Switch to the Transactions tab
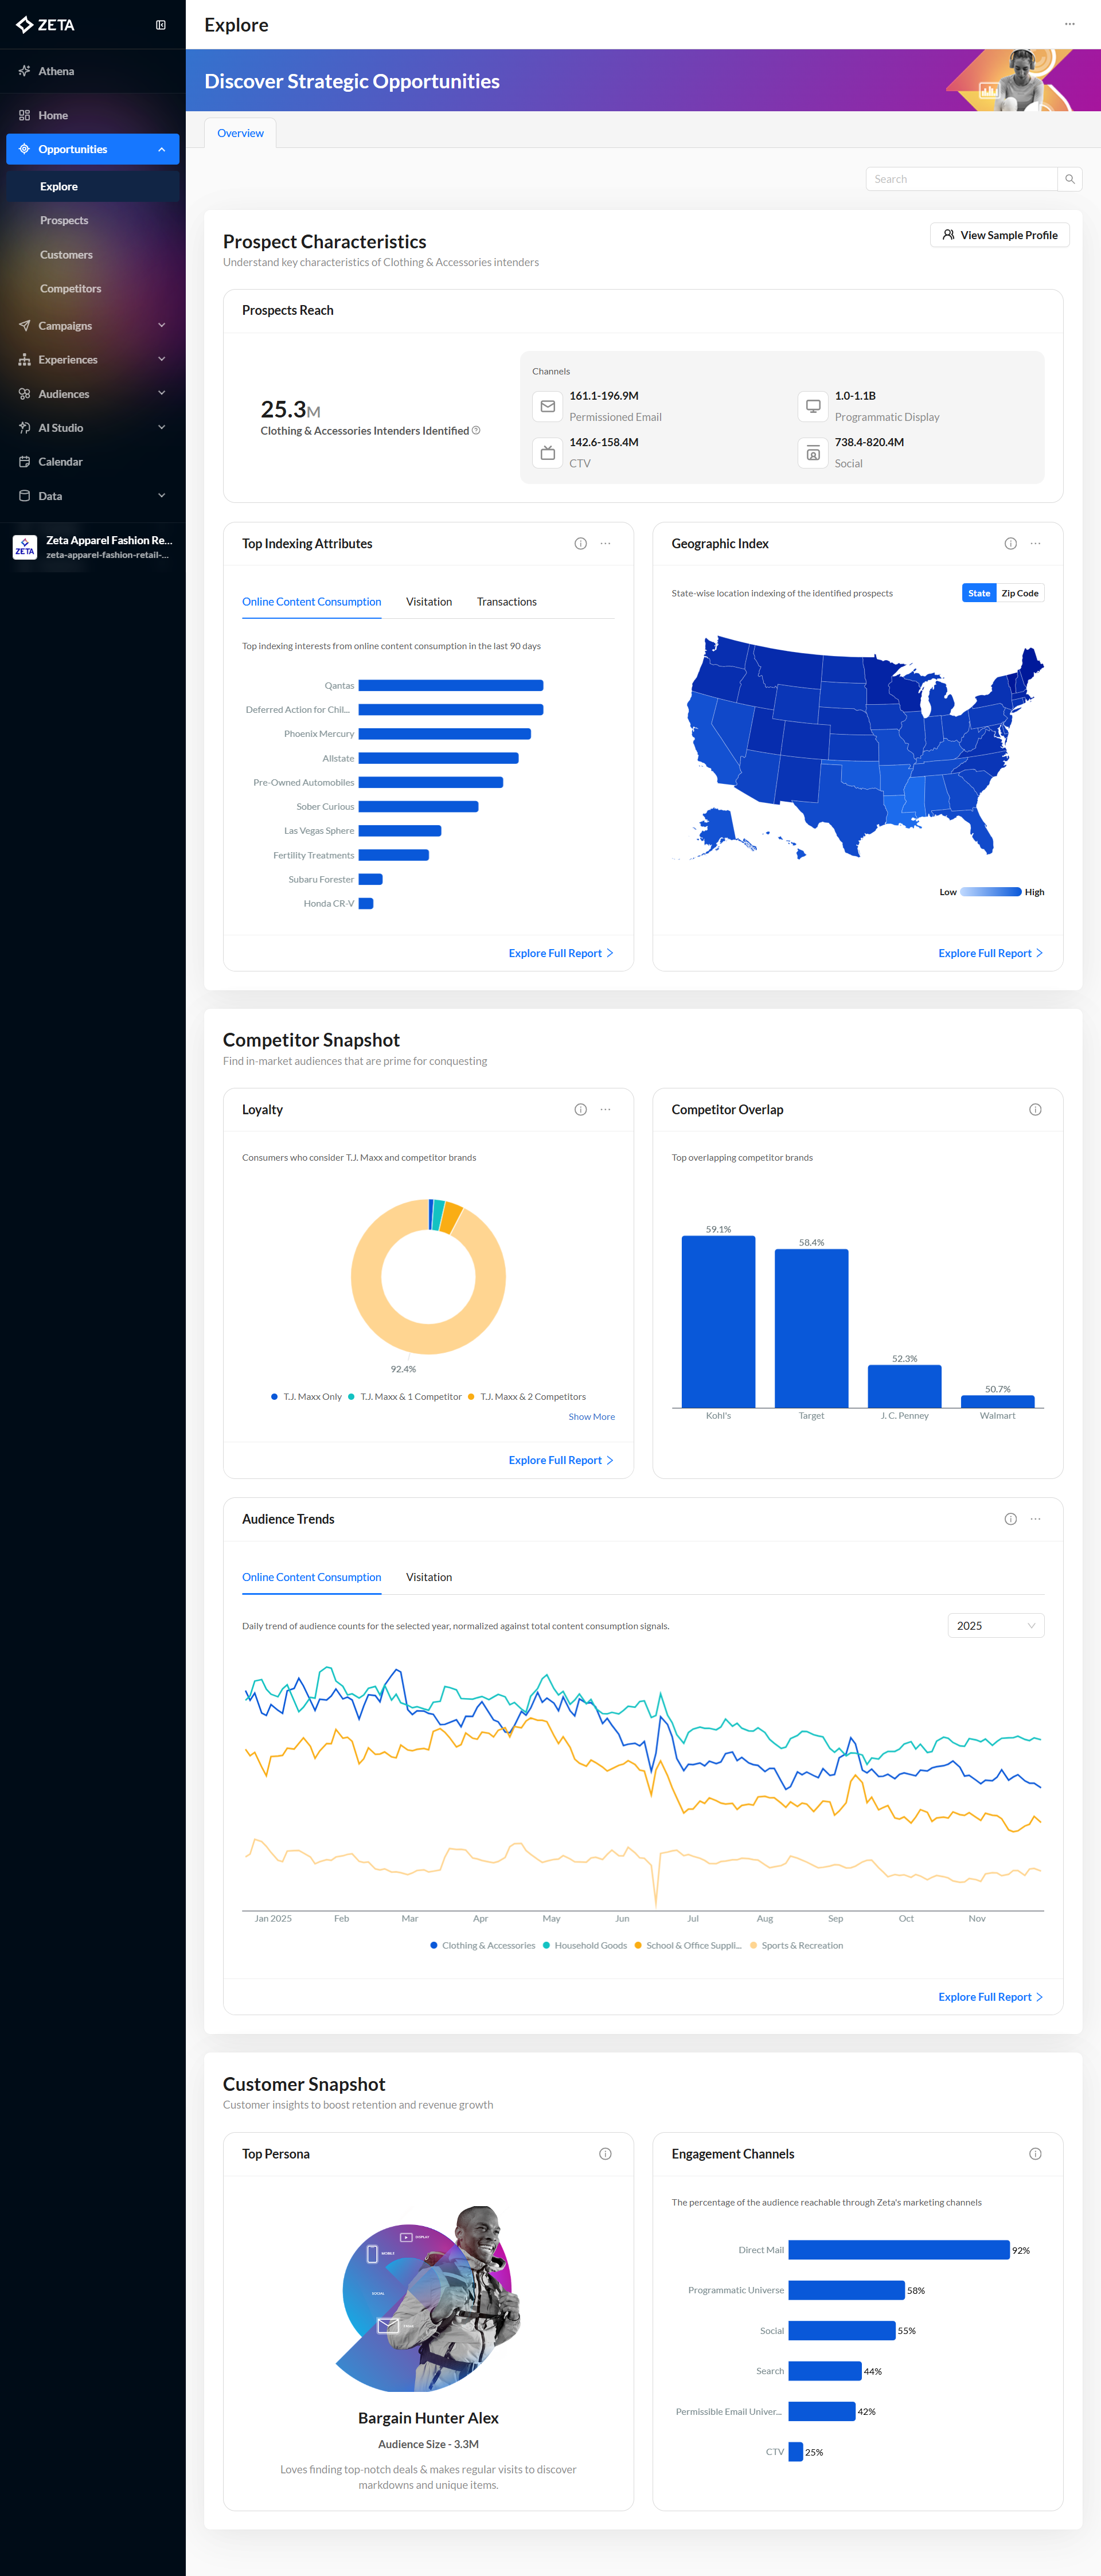Screen dimensions: 1101x2576 (x=506, y=602)
